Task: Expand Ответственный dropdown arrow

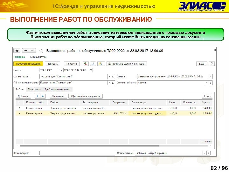Action: click(x=205, y=153)
